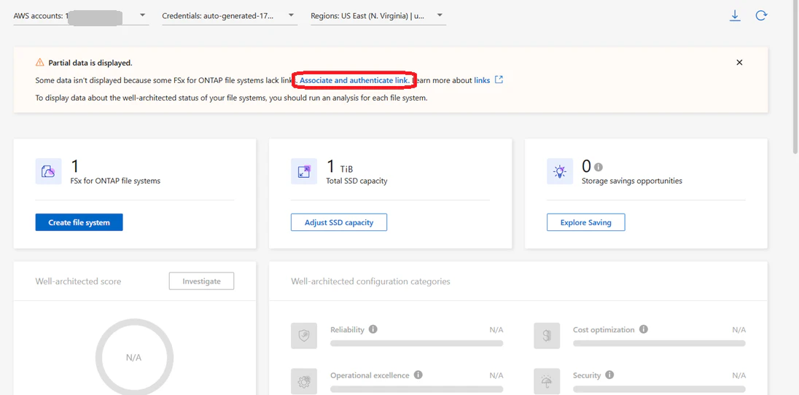Show info tooltip for Reliability
The height and width of the screenshot is (395, 799).
pos(373,329)
